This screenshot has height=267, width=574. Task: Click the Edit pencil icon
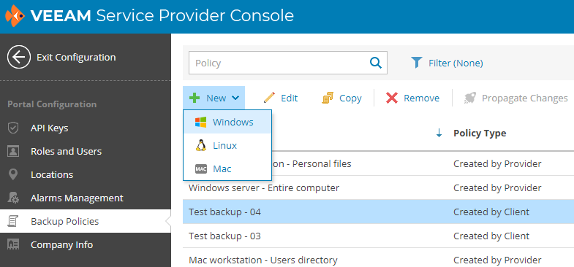[x=269, y=98]
